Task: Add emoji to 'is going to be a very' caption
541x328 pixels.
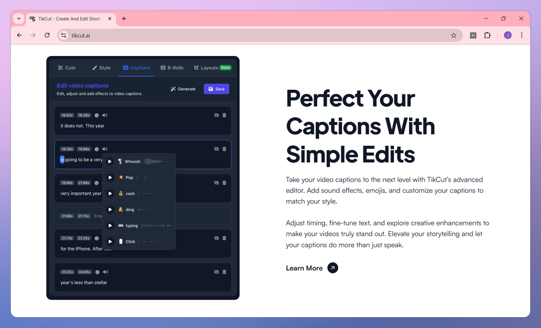Action: [x=96, y=149]
